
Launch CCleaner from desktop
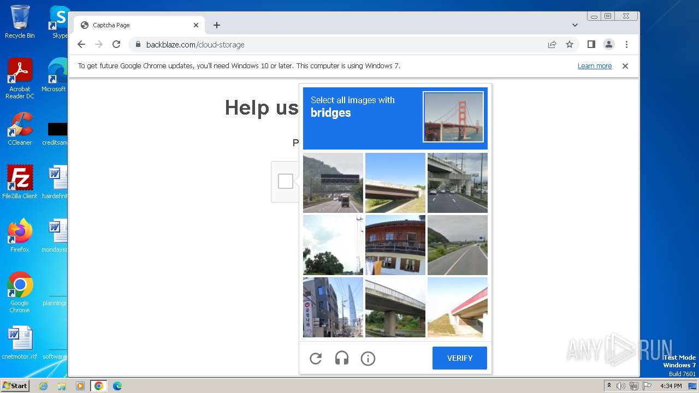20,129
